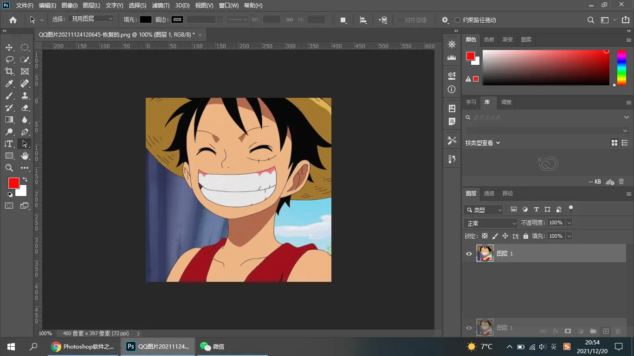Toggle visibility of 图层 1
The width and height of the screenshot is (634, 356).
coord(469,254)
